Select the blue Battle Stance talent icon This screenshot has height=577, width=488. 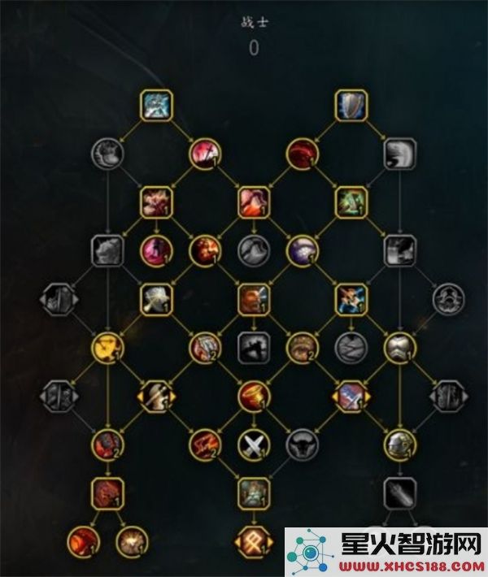click(x=156, y=105)
